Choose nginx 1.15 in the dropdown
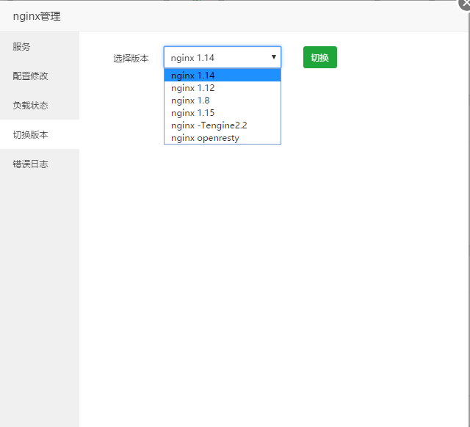The width and height of the screenshot is (470, 427). click(223, 113)
